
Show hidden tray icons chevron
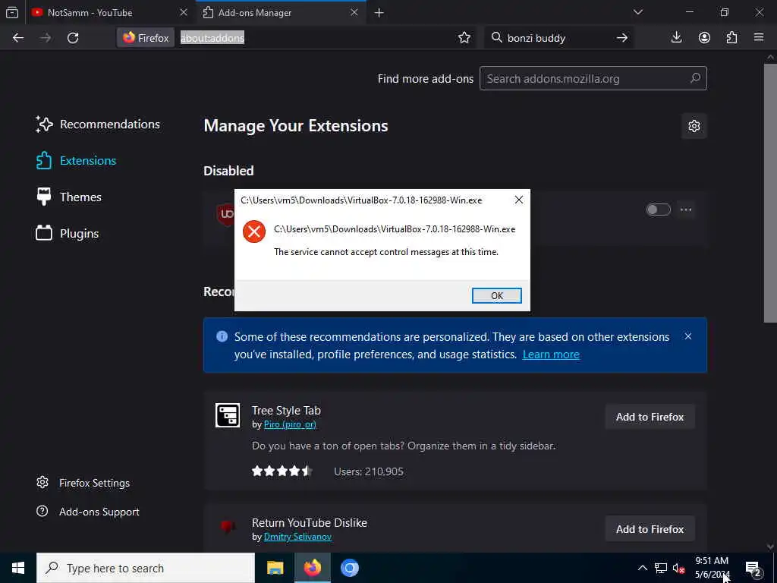click(x=642, y=568)
